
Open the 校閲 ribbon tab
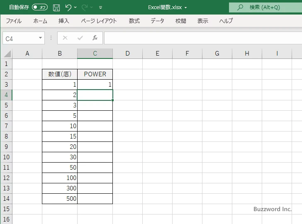(x=181, y=21)
